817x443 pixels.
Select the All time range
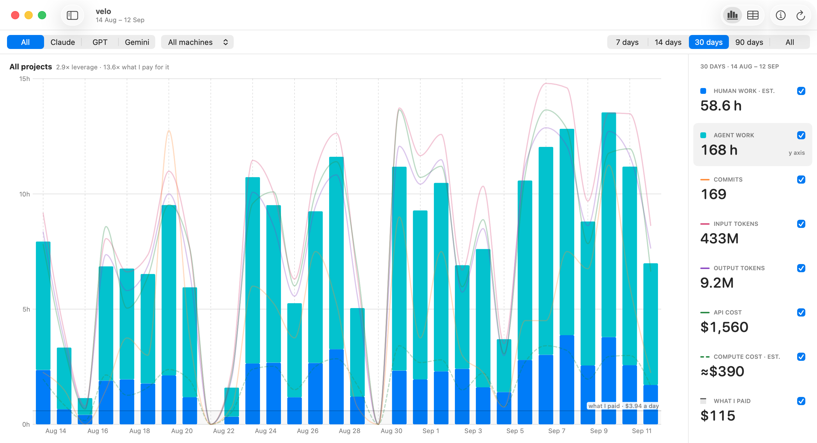click(790, 42)
